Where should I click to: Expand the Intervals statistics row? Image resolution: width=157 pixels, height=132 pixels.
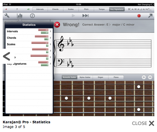(29, 31)
